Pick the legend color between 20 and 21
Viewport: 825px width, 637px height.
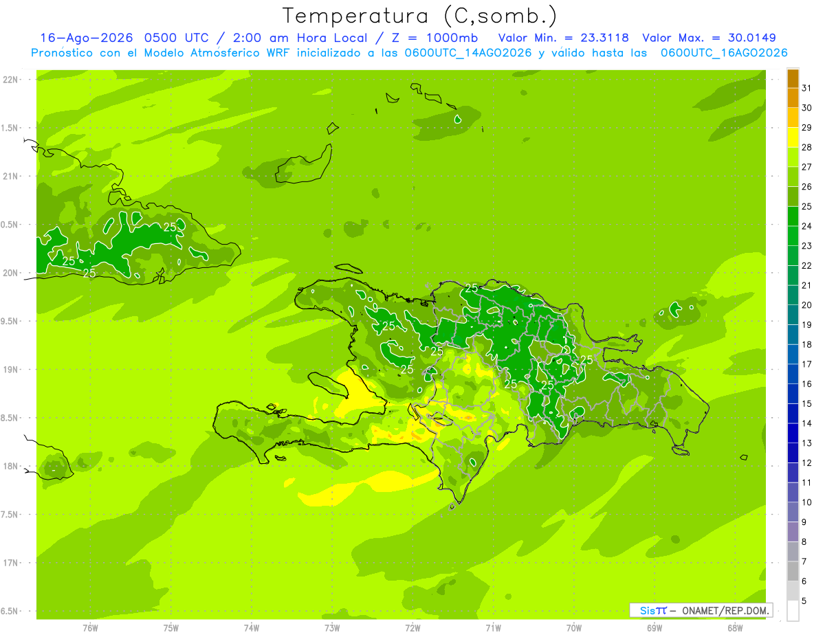(793, 295)
